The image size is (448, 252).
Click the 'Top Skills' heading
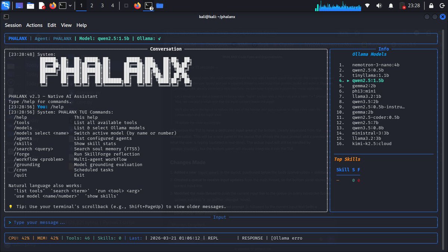[347, 159]
